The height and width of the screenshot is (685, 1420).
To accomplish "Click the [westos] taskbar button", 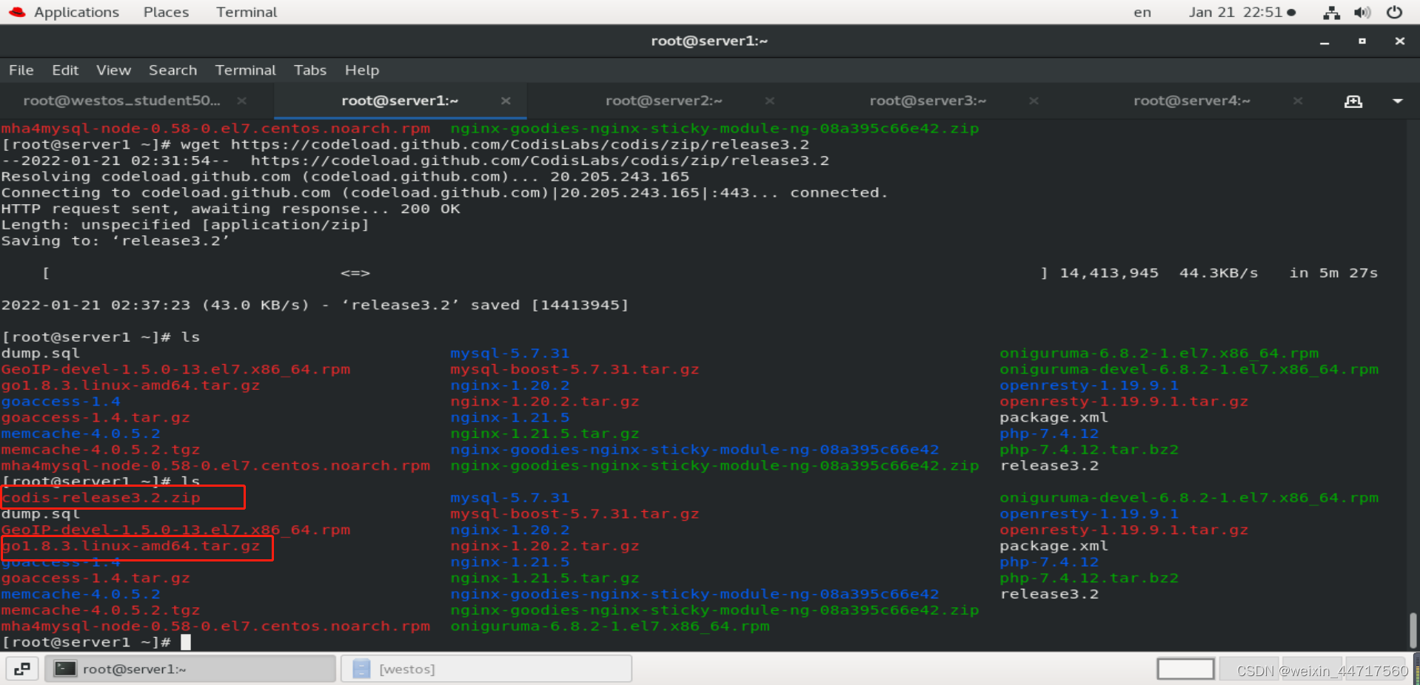I will (486, 669).
